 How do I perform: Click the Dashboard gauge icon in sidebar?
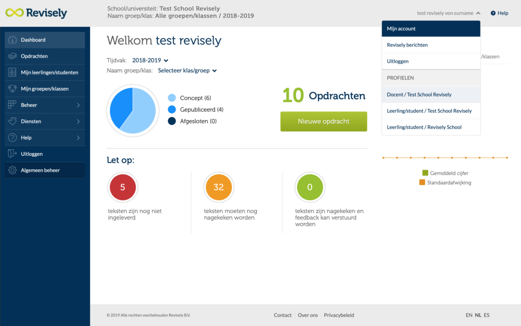point(12,40)
